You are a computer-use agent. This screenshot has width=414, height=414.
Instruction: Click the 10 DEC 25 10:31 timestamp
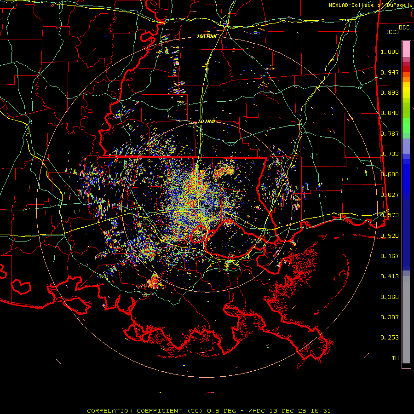click(300, 411)
